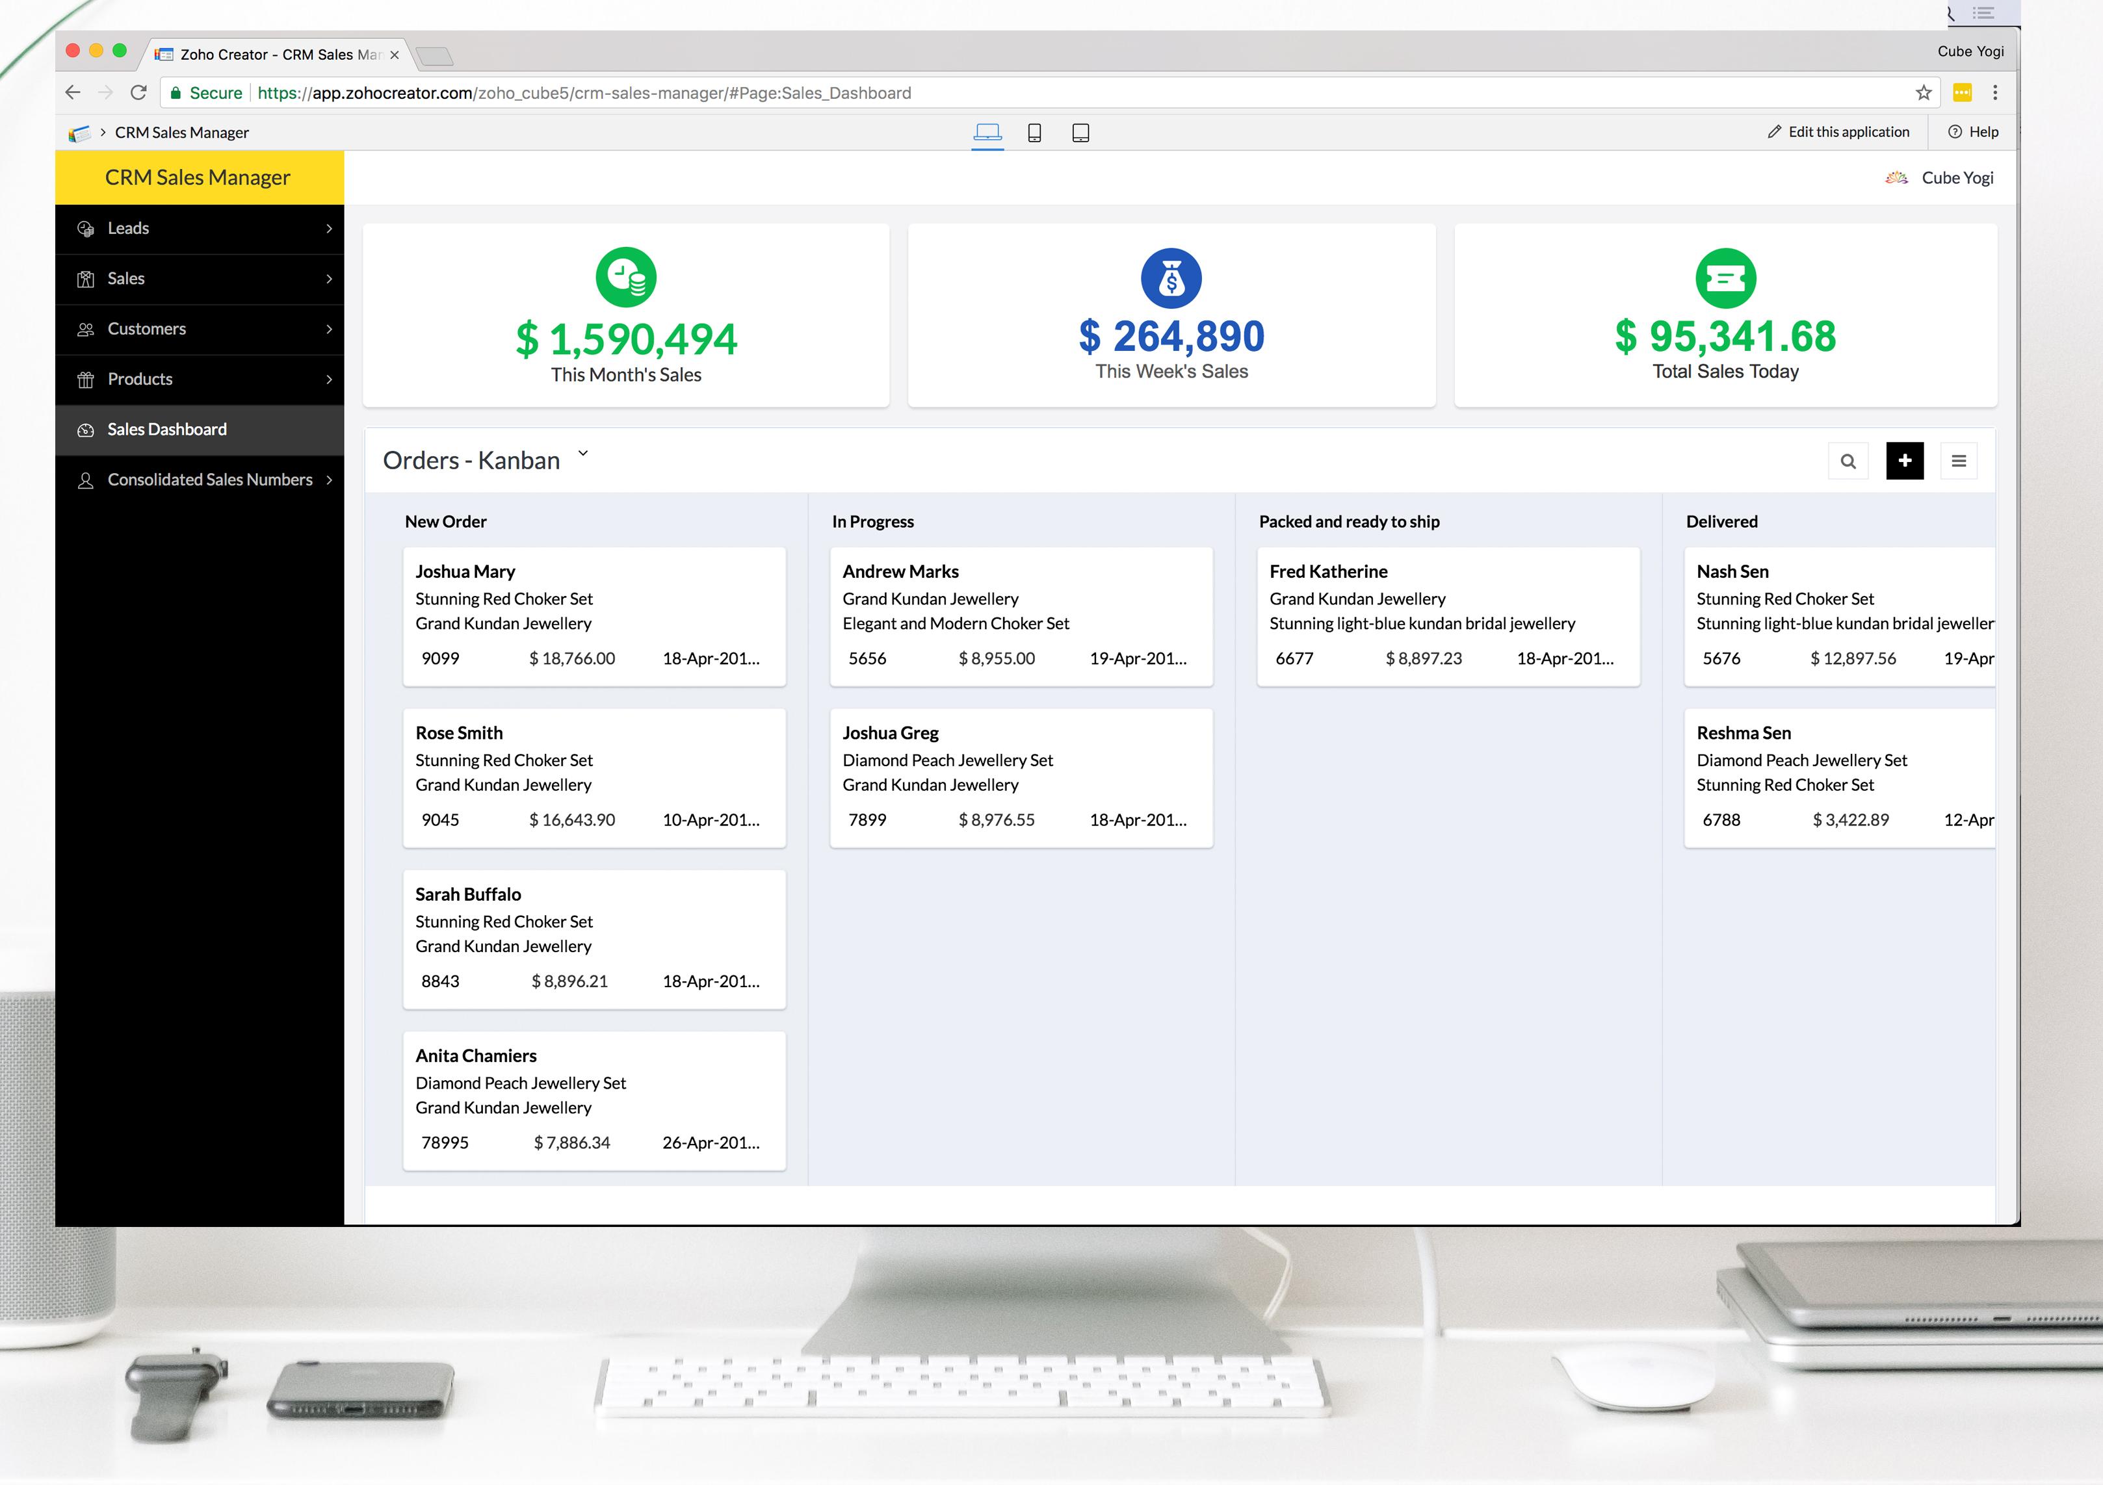Image resolution: width=2103 pixels, height=1485 pixels.
Task: Click the green Total Sales Today ticket icon
Action: pyautogui.click(x=1726, y=278)
